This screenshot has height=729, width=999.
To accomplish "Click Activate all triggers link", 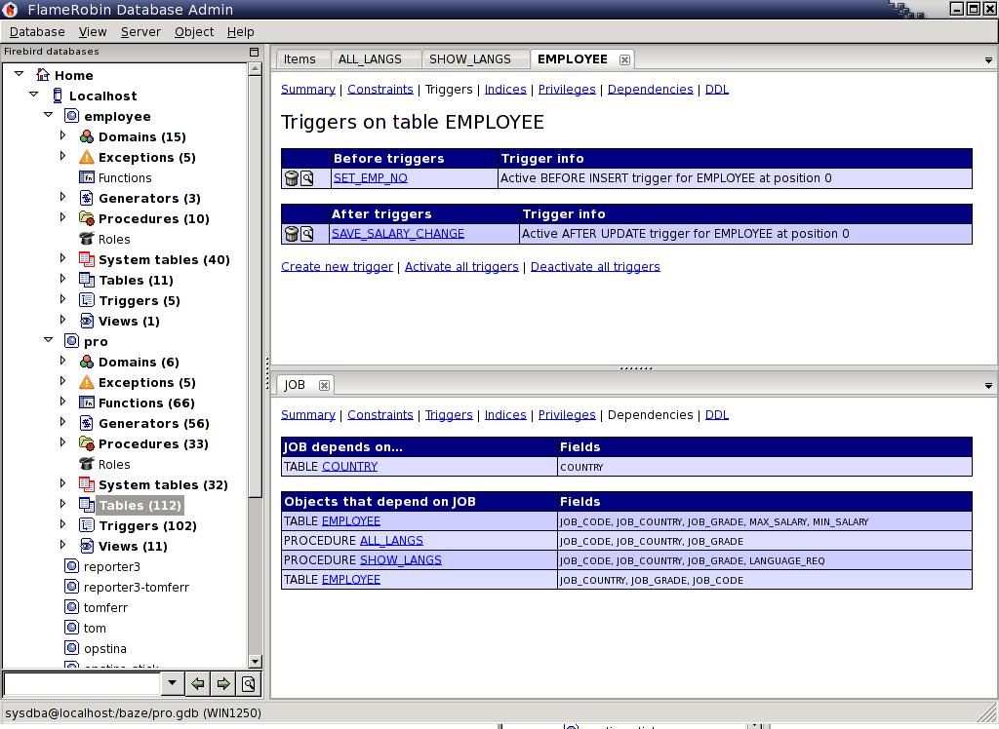I will [x=461, y=267].
